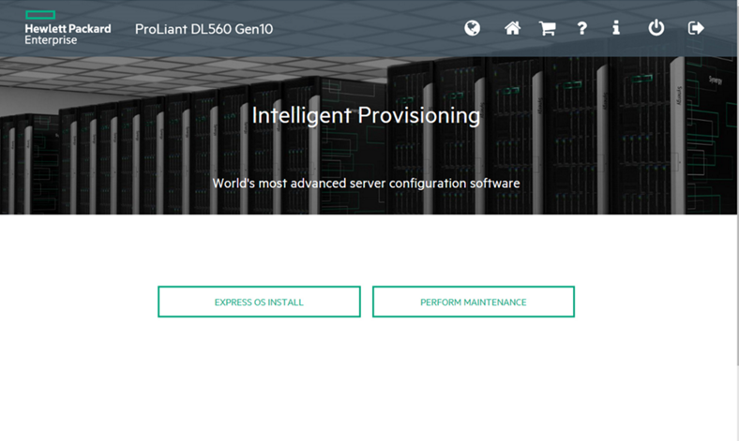Go to the Home icon
The image size is (739, 441).
(512, 28)
